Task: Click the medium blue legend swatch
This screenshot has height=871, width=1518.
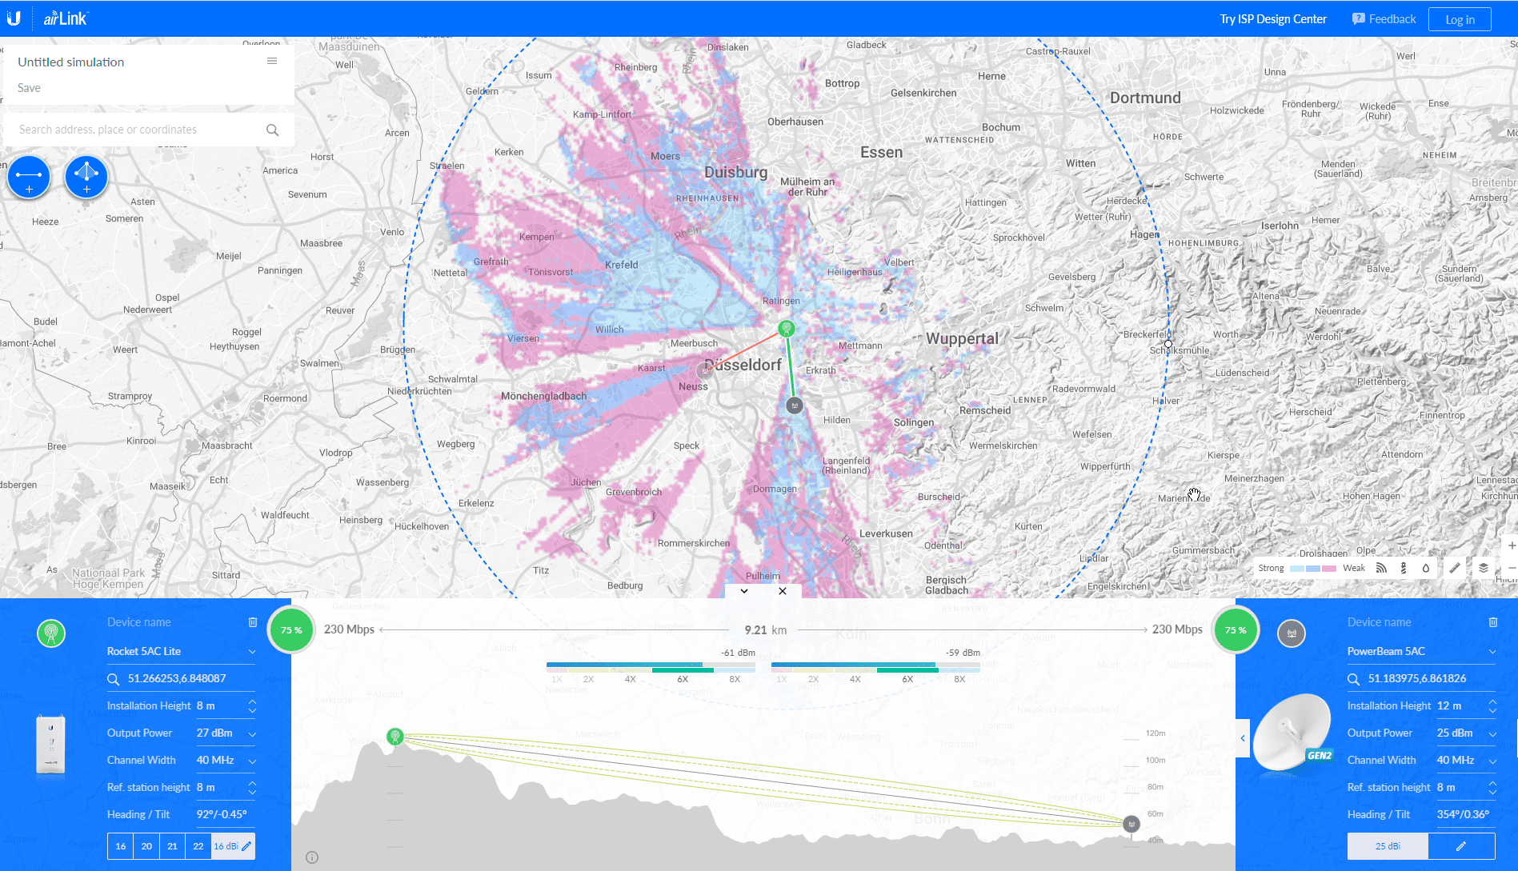Action: click(1313, 569)
